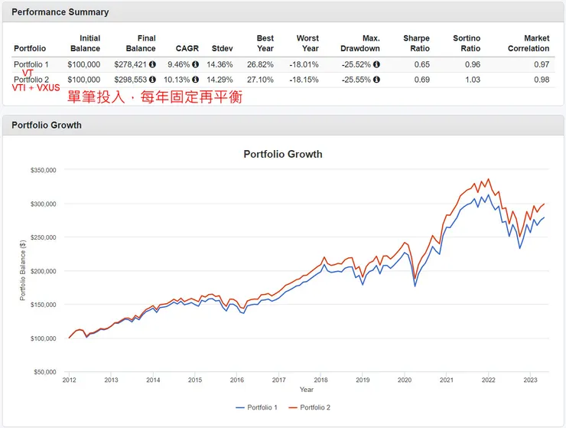Click the 2020 x-axis label
This screenshot has width=566, height=428.
[x=405, y=380]
